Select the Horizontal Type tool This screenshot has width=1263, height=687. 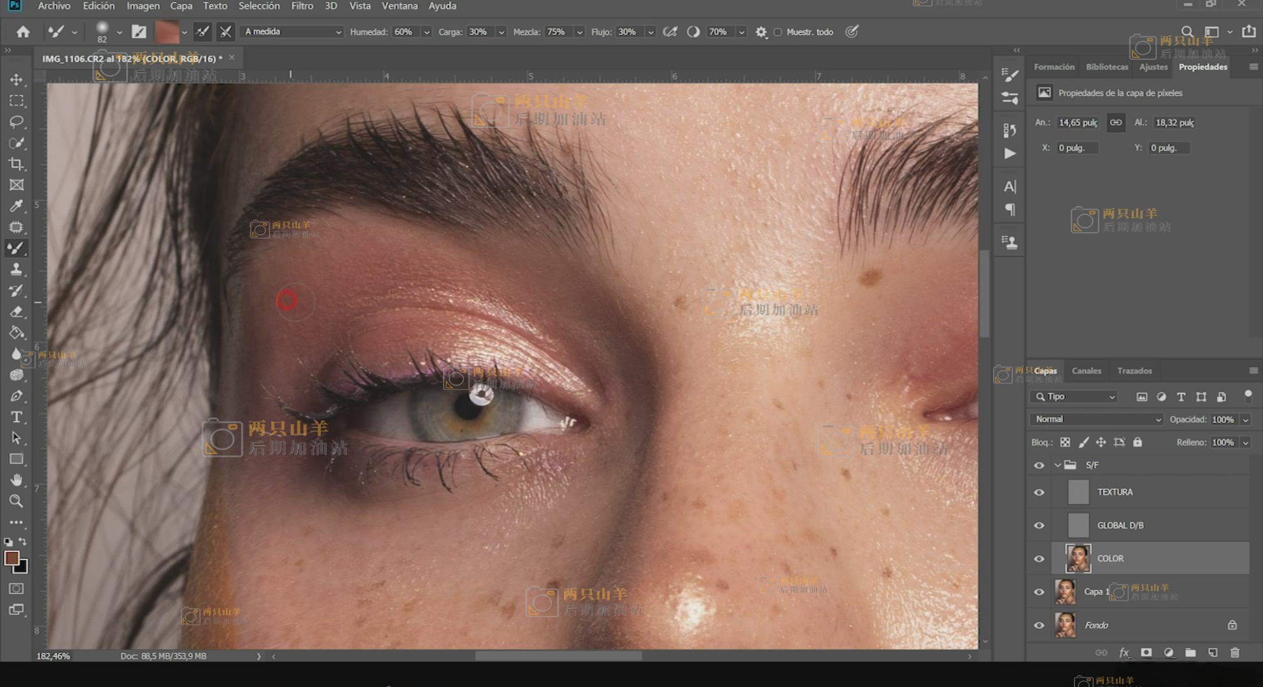pos(17,417)
